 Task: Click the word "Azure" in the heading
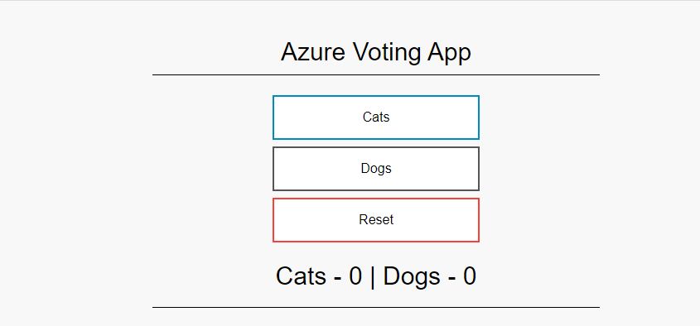(313, 52)
